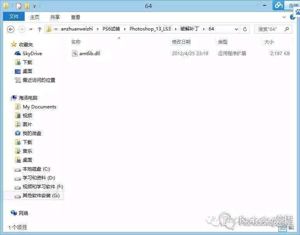Refresh the current folder view

coord(245,29)
